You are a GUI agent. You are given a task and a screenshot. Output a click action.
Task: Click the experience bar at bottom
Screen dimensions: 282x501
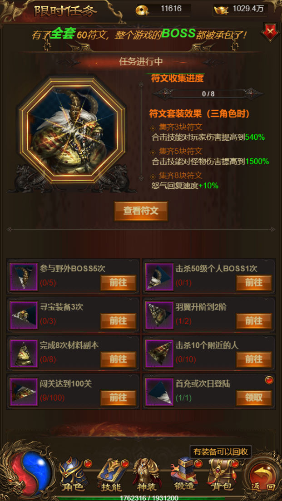click(141, 498)
